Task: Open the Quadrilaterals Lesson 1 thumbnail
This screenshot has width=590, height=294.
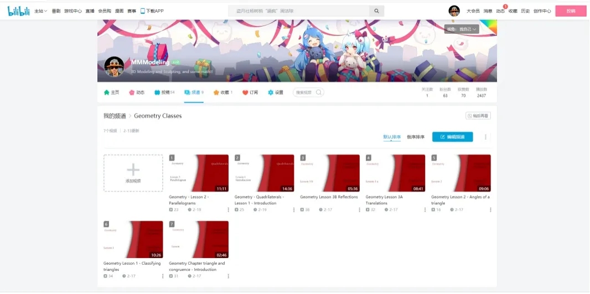Action: tap(264, 173)
